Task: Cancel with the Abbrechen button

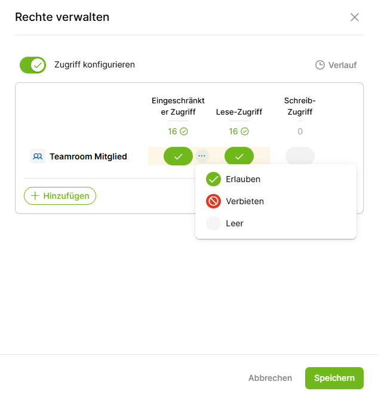Action: point(270,378)
